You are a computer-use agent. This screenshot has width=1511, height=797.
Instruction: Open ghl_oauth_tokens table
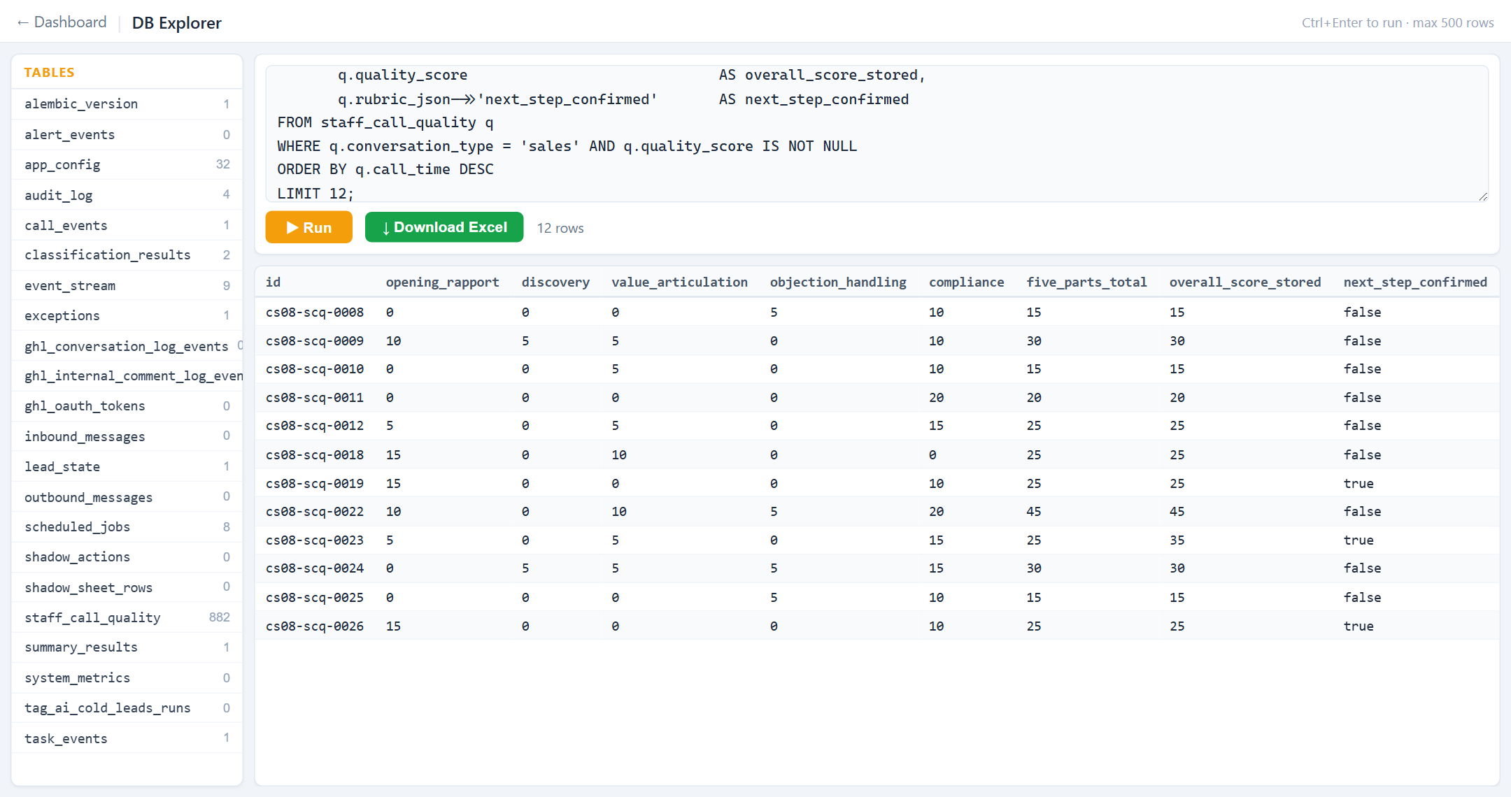pyautogui.click(x=127, y=406)
